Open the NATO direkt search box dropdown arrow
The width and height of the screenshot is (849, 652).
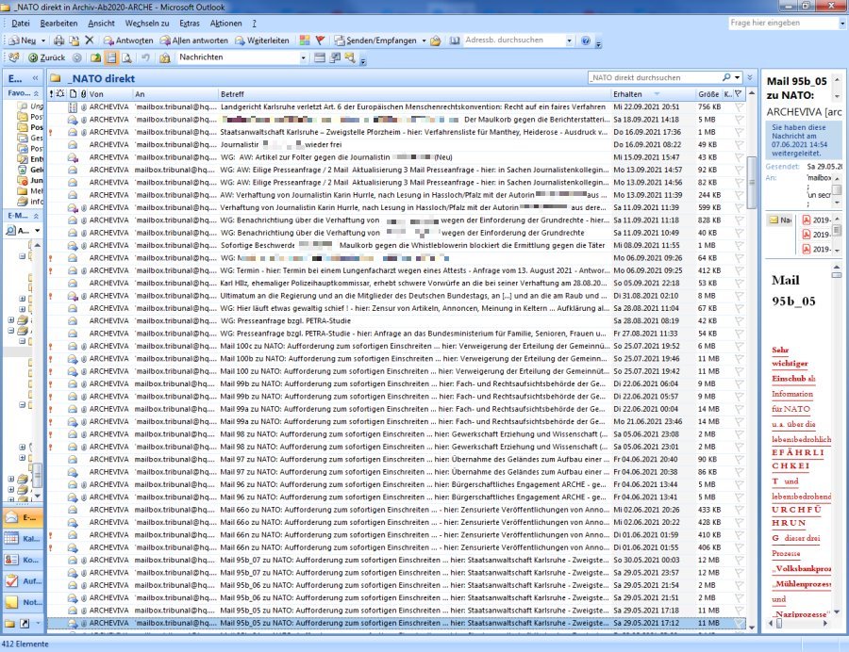[737, 77]
